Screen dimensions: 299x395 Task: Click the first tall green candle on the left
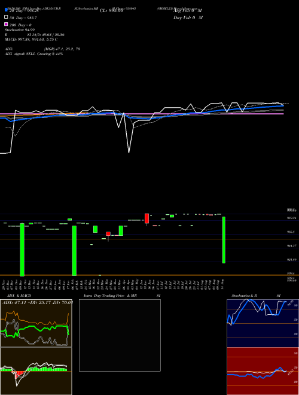pos(22,250)
